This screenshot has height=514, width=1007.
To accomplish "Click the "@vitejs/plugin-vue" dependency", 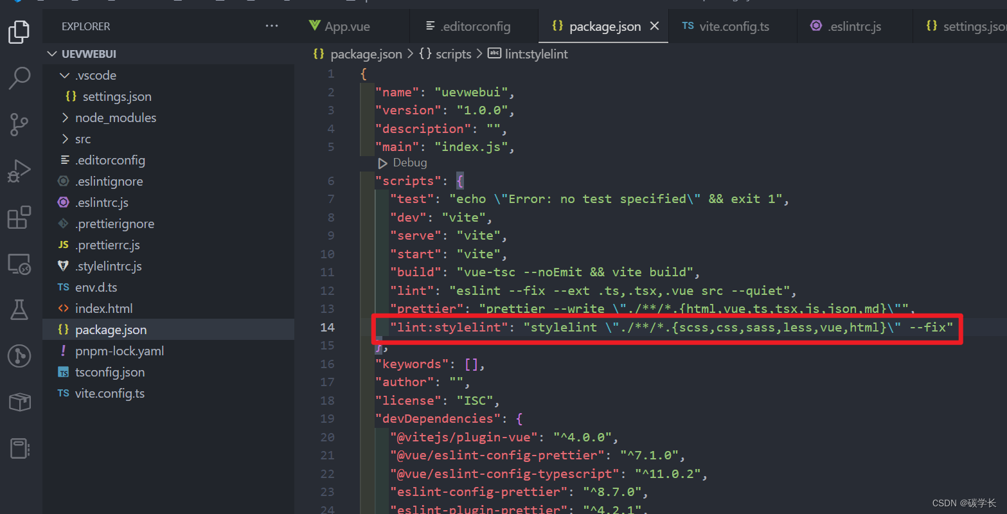I will [464, 437].
